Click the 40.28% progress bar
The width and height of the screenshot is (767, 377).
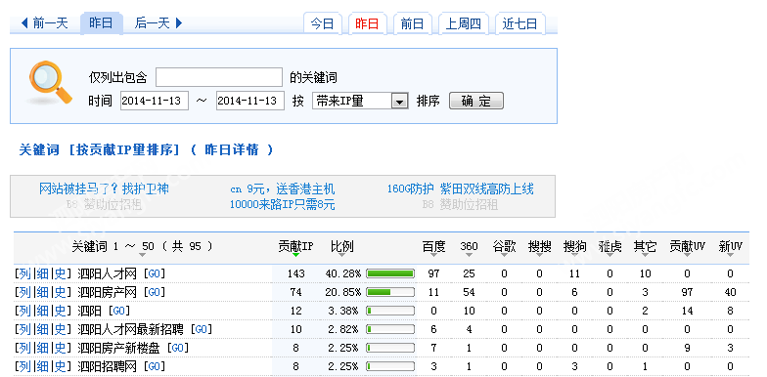click(x=390, y=273)
